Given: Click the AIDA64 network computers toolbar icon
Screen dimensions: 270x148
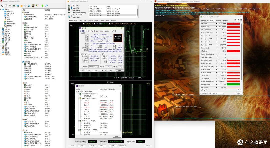Looking at the screenshot, I should [18, 6].
